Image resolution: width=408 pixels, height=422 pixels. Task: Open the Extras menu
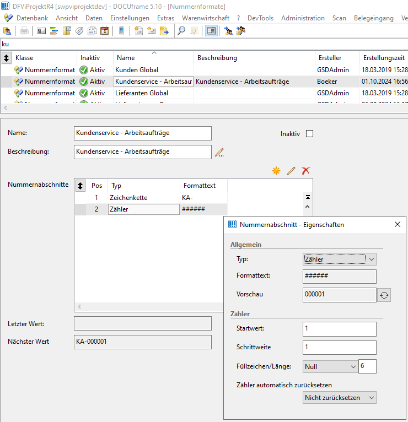(165, 18)
